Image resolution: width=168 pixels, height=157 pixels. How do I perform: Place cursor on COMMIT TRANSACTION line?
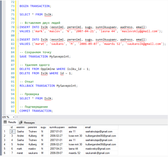[36, 111]
